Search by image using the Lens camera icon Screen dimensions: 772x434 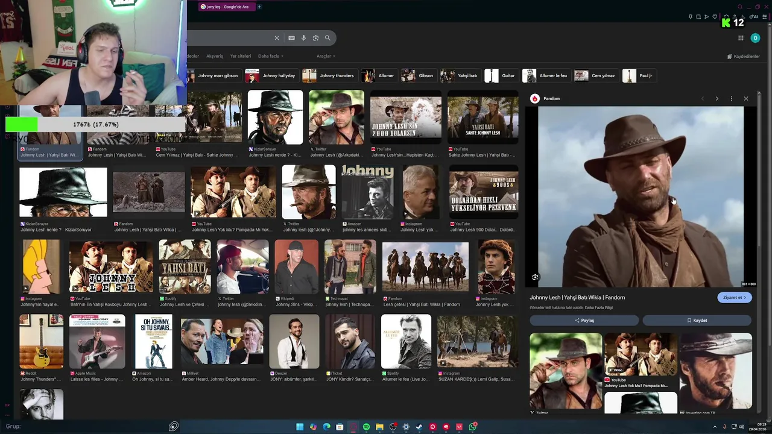[x=315, y=38]
